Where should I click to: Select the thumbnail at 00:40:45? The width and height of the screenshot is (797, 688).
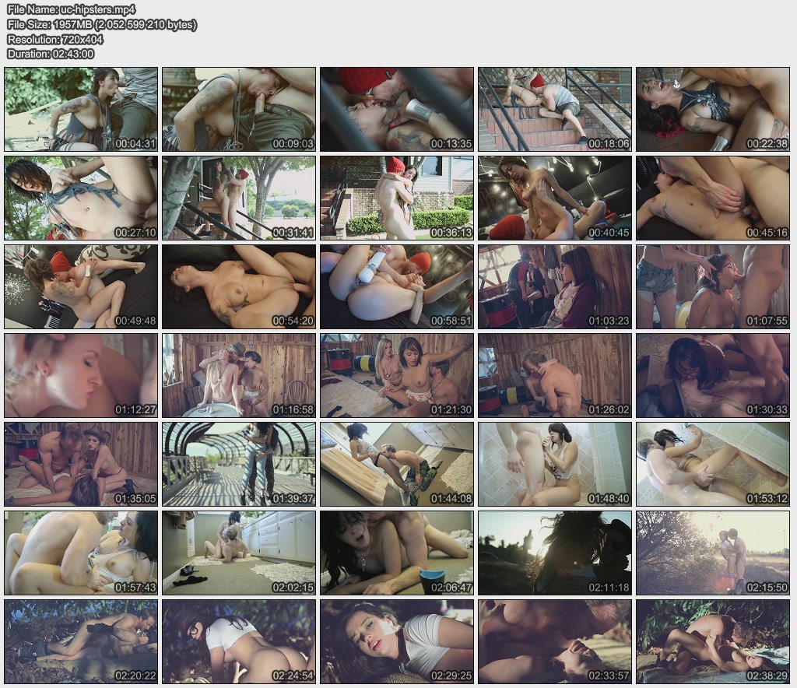[x=554, y=198]
